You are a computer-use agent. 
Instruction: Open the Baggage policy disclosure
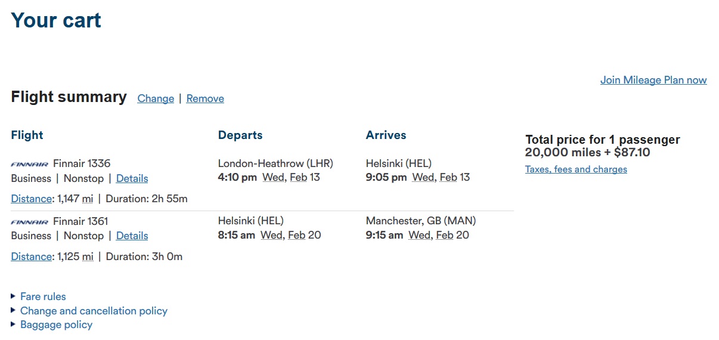pyautogui.click(x=56, y=325)
